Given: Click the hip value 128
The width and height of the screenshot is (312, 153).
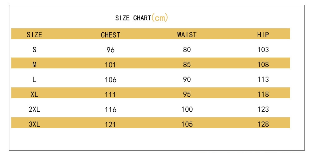Looking at the screenshot, I should coord(263,124).
